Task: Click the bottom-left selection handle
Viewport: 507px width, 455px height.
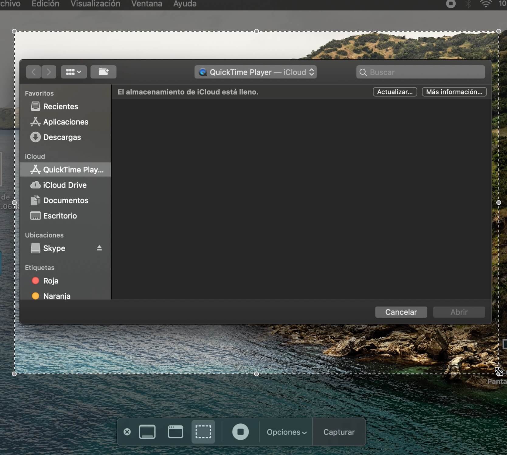Action: [x=14, y=374]
